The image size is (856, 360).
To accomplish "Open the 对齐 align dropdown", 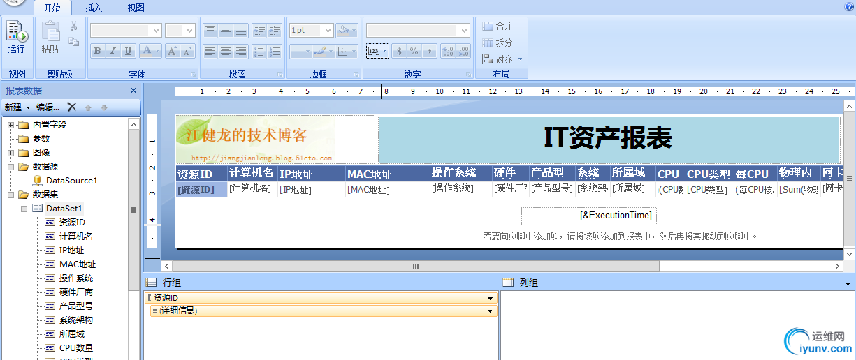I will [x=502, y=59].
